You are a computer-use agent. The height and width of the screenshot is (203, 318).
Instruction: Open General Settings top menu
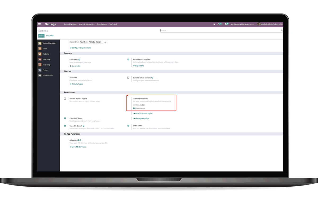tap(70, 24)
